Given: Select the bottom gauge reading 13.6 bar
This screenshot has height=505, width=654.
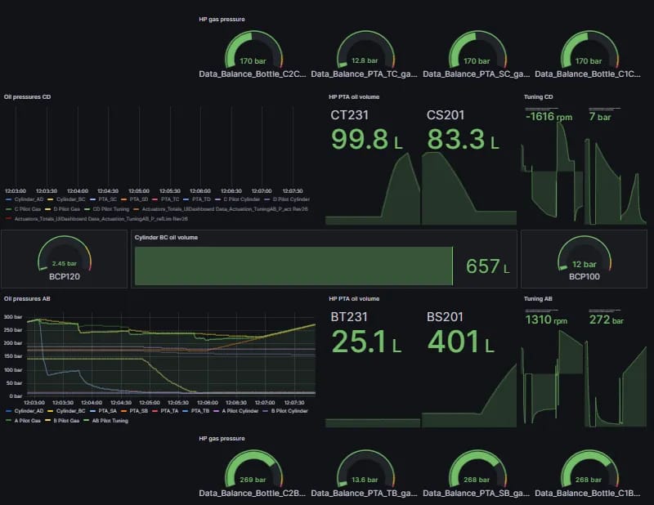Looking at the screenshot, I should click(x=365, y=471).
